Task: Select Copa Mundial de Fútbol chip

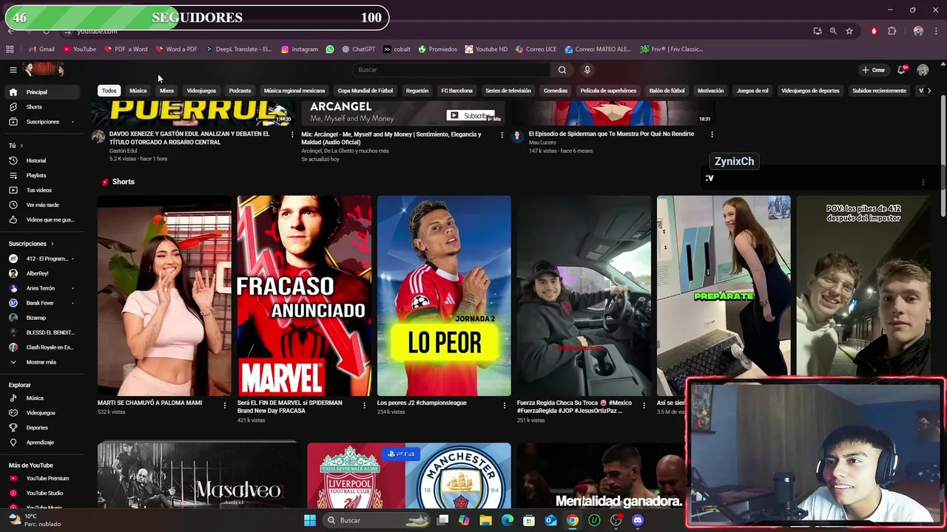Action: pos(365,91)
